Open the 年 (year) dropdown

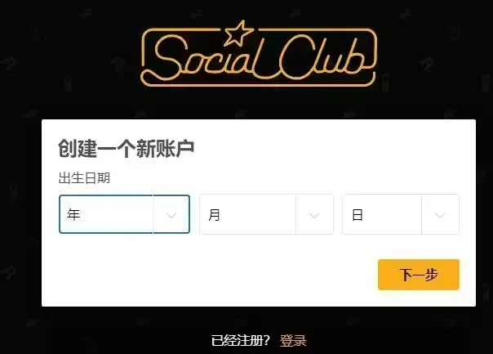(125, 214)
